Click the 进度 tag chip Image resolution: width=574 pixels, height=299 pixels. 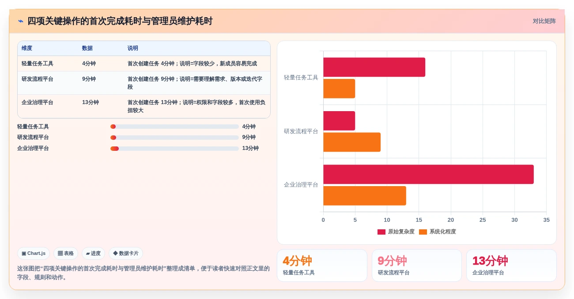pyautogui.click(x=93, y=253)
